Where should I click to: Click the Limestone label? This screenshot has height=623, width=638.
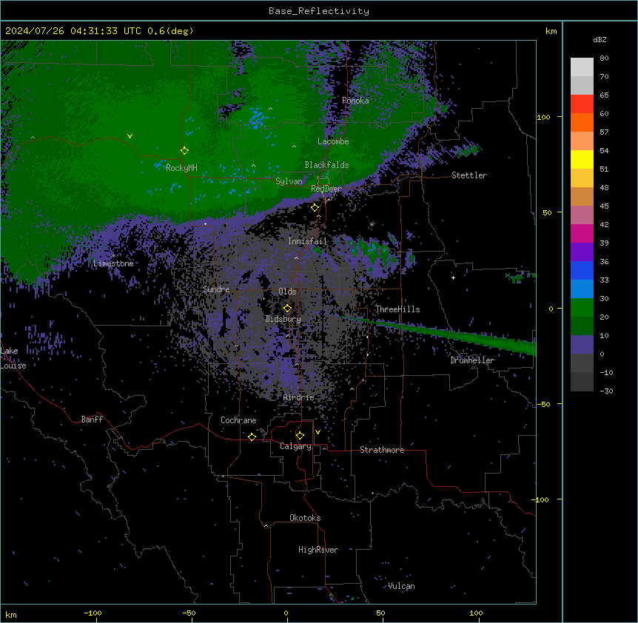(113, 263)
